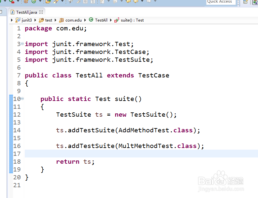Click line number 18 in the gutter
The height and width of the screenshot is (198, 258).
coord(17,162)
